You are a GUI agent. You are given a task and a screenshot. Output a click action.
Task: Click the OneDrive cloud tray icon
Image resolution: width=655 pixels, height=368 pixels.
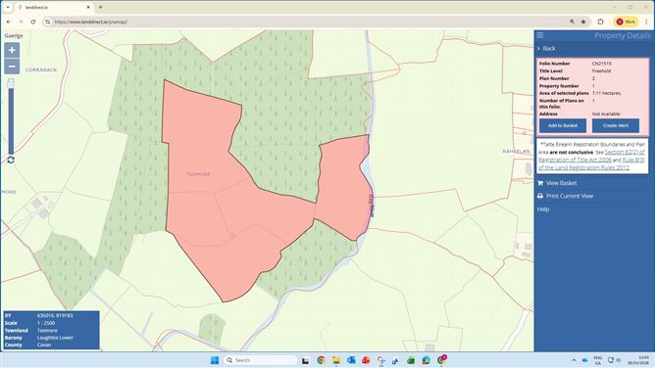[584, 360]
